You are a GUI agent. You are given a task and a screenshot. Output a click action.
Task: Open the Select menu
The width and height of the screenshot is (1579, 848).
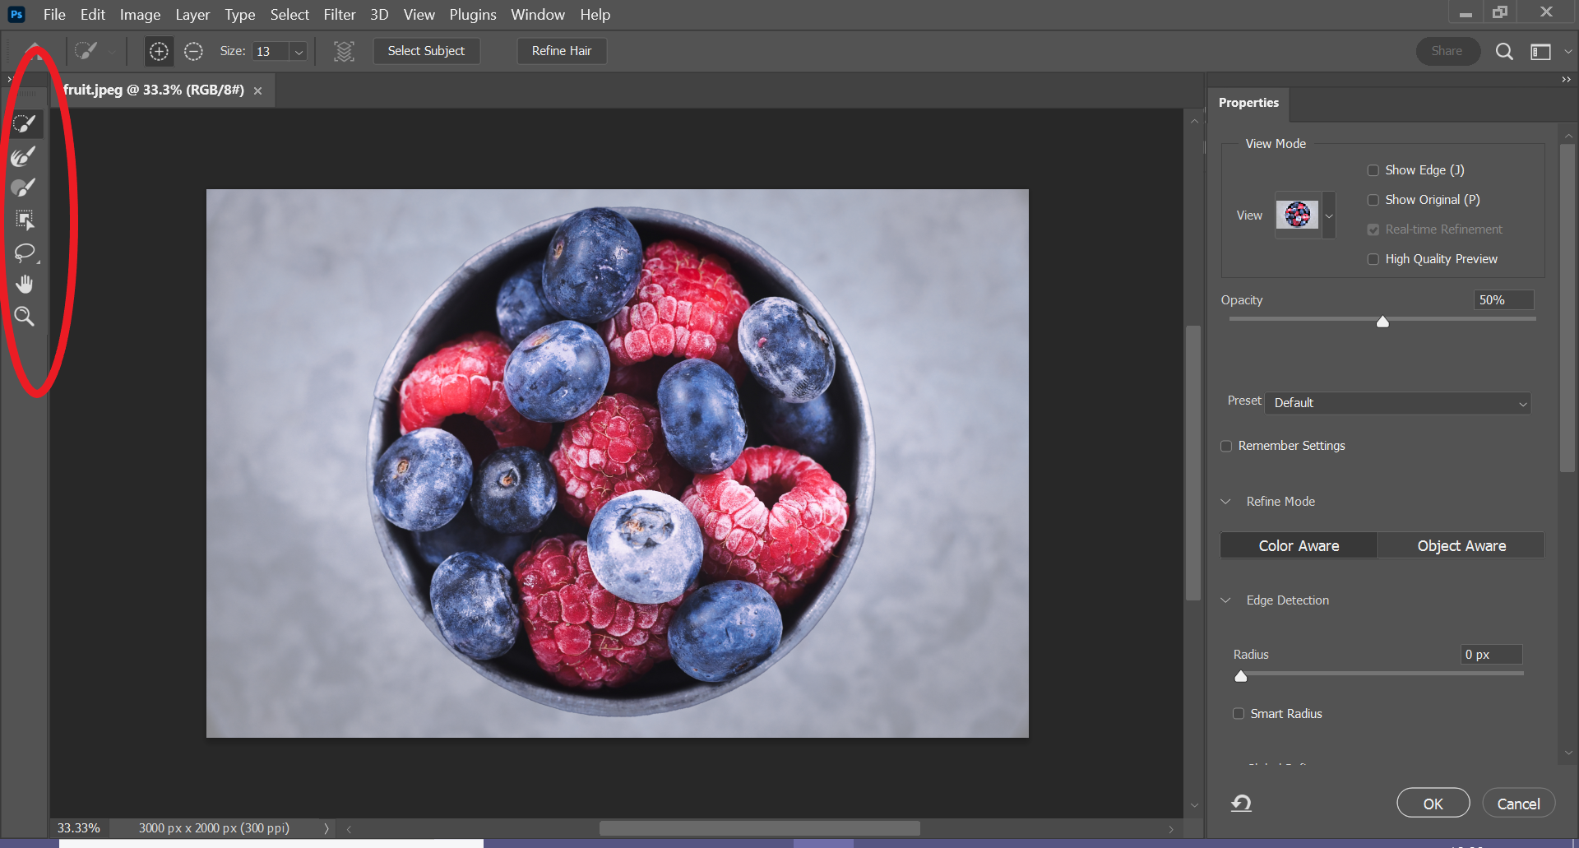289,15
